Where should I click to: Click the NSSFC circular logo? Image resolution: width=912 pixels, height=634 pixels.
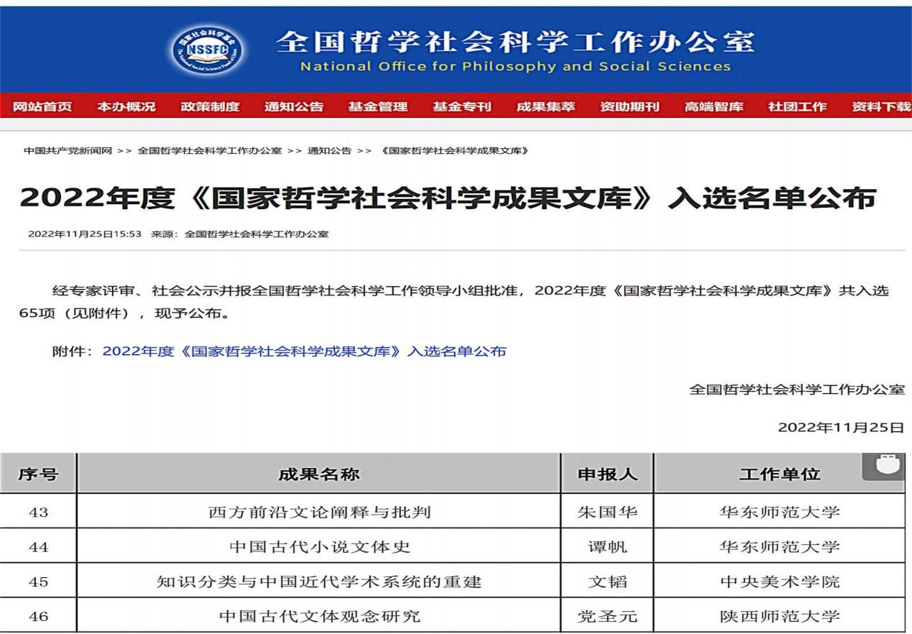207,50
